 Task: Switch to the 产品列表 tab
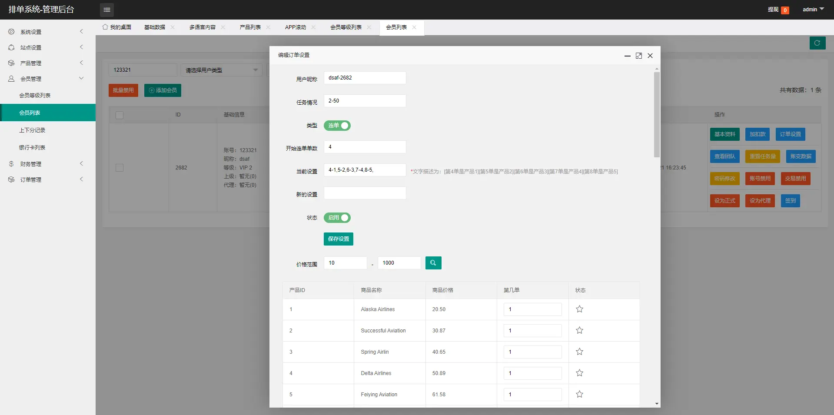click(250, 27)
